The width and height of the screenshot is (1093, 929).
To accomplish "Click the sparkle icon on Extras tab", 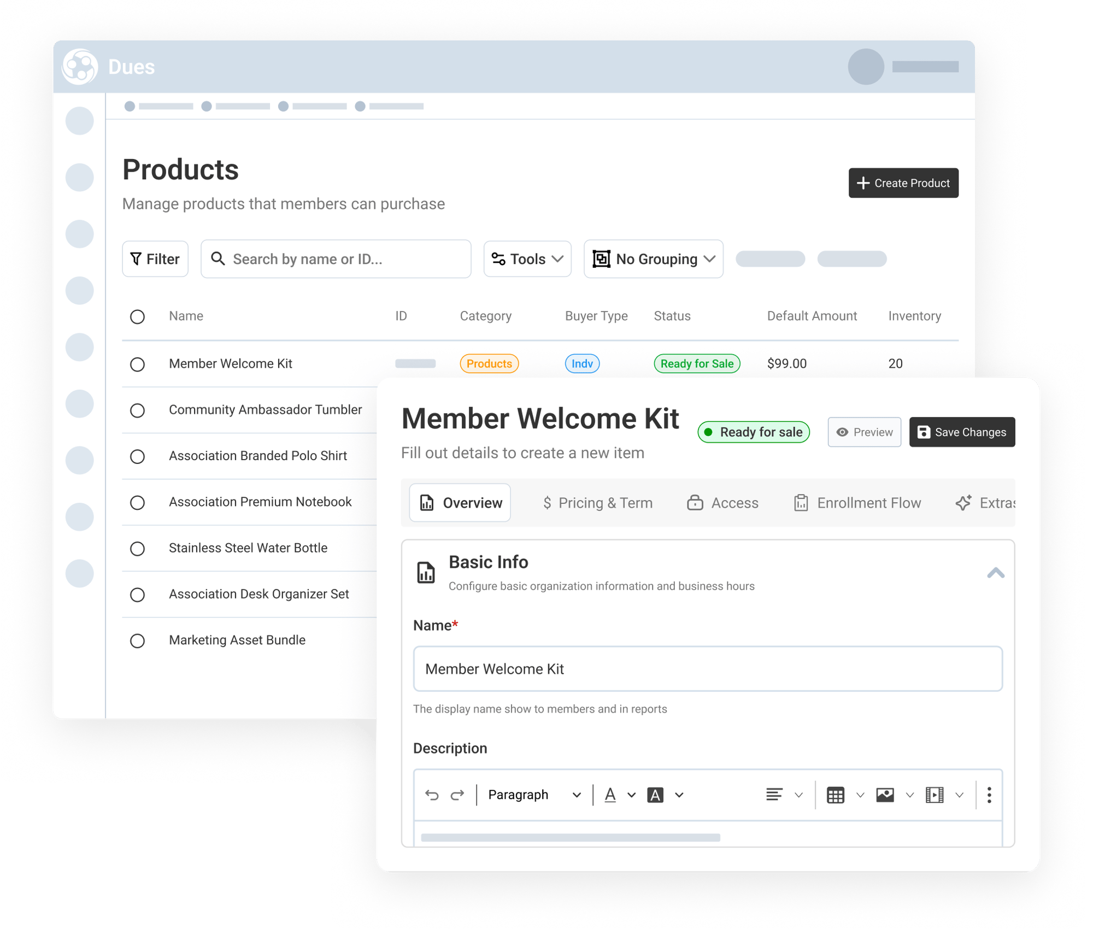I will pos(963,502).
